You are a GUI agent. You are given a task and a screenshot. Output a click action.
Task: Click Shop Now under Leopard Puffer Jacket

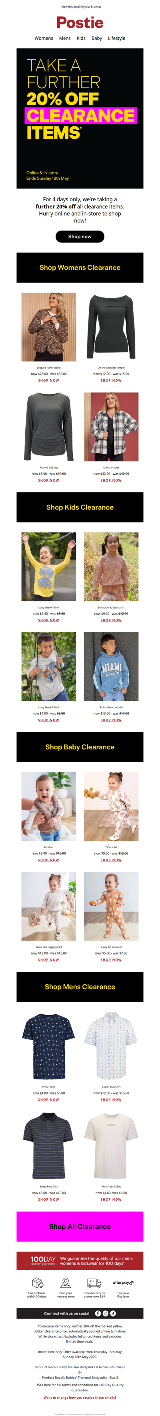pos(49,380)
